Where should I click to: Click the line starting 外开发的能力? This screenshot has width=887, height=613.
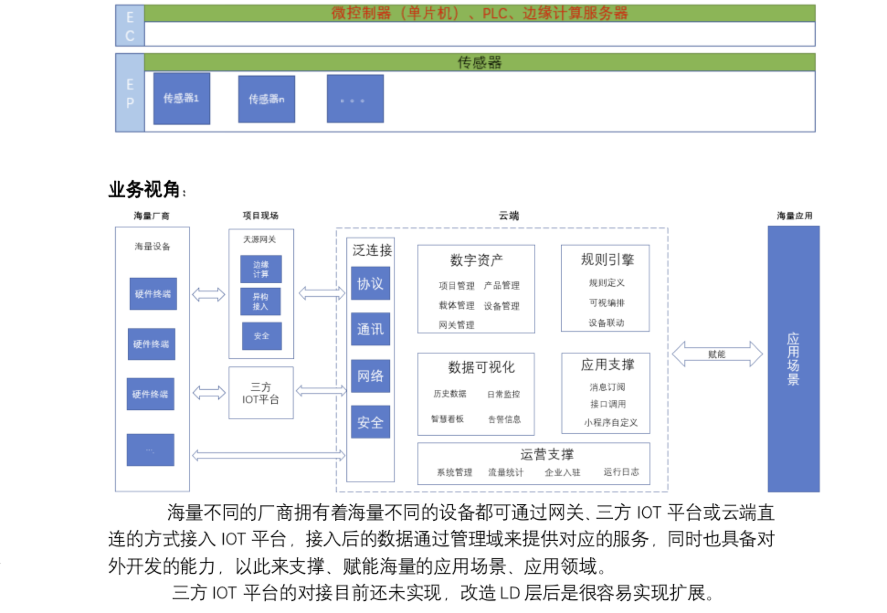pyautogui.click(x=357, y=566)
